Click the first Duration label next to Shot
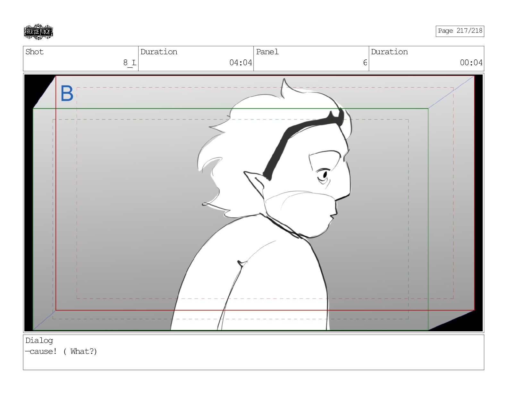 159,52
